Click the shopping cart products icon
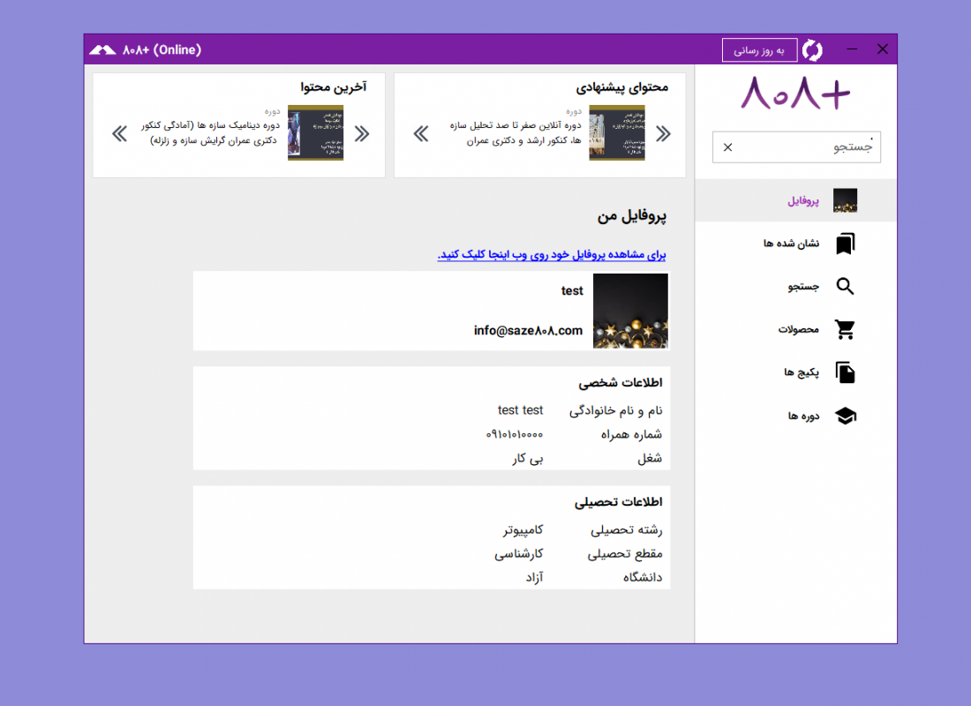This screenshot has height=706, width=971. [845, 330]
